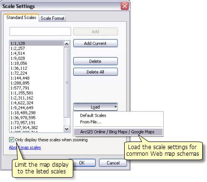Screen dimensions: 207x182
Task: Select scale 1:147,914,382 in the list
Action: (x=37, y=128)
